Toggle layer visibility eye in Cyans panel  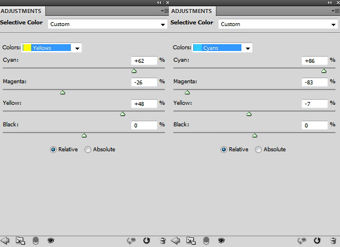[x=222, y=241]
